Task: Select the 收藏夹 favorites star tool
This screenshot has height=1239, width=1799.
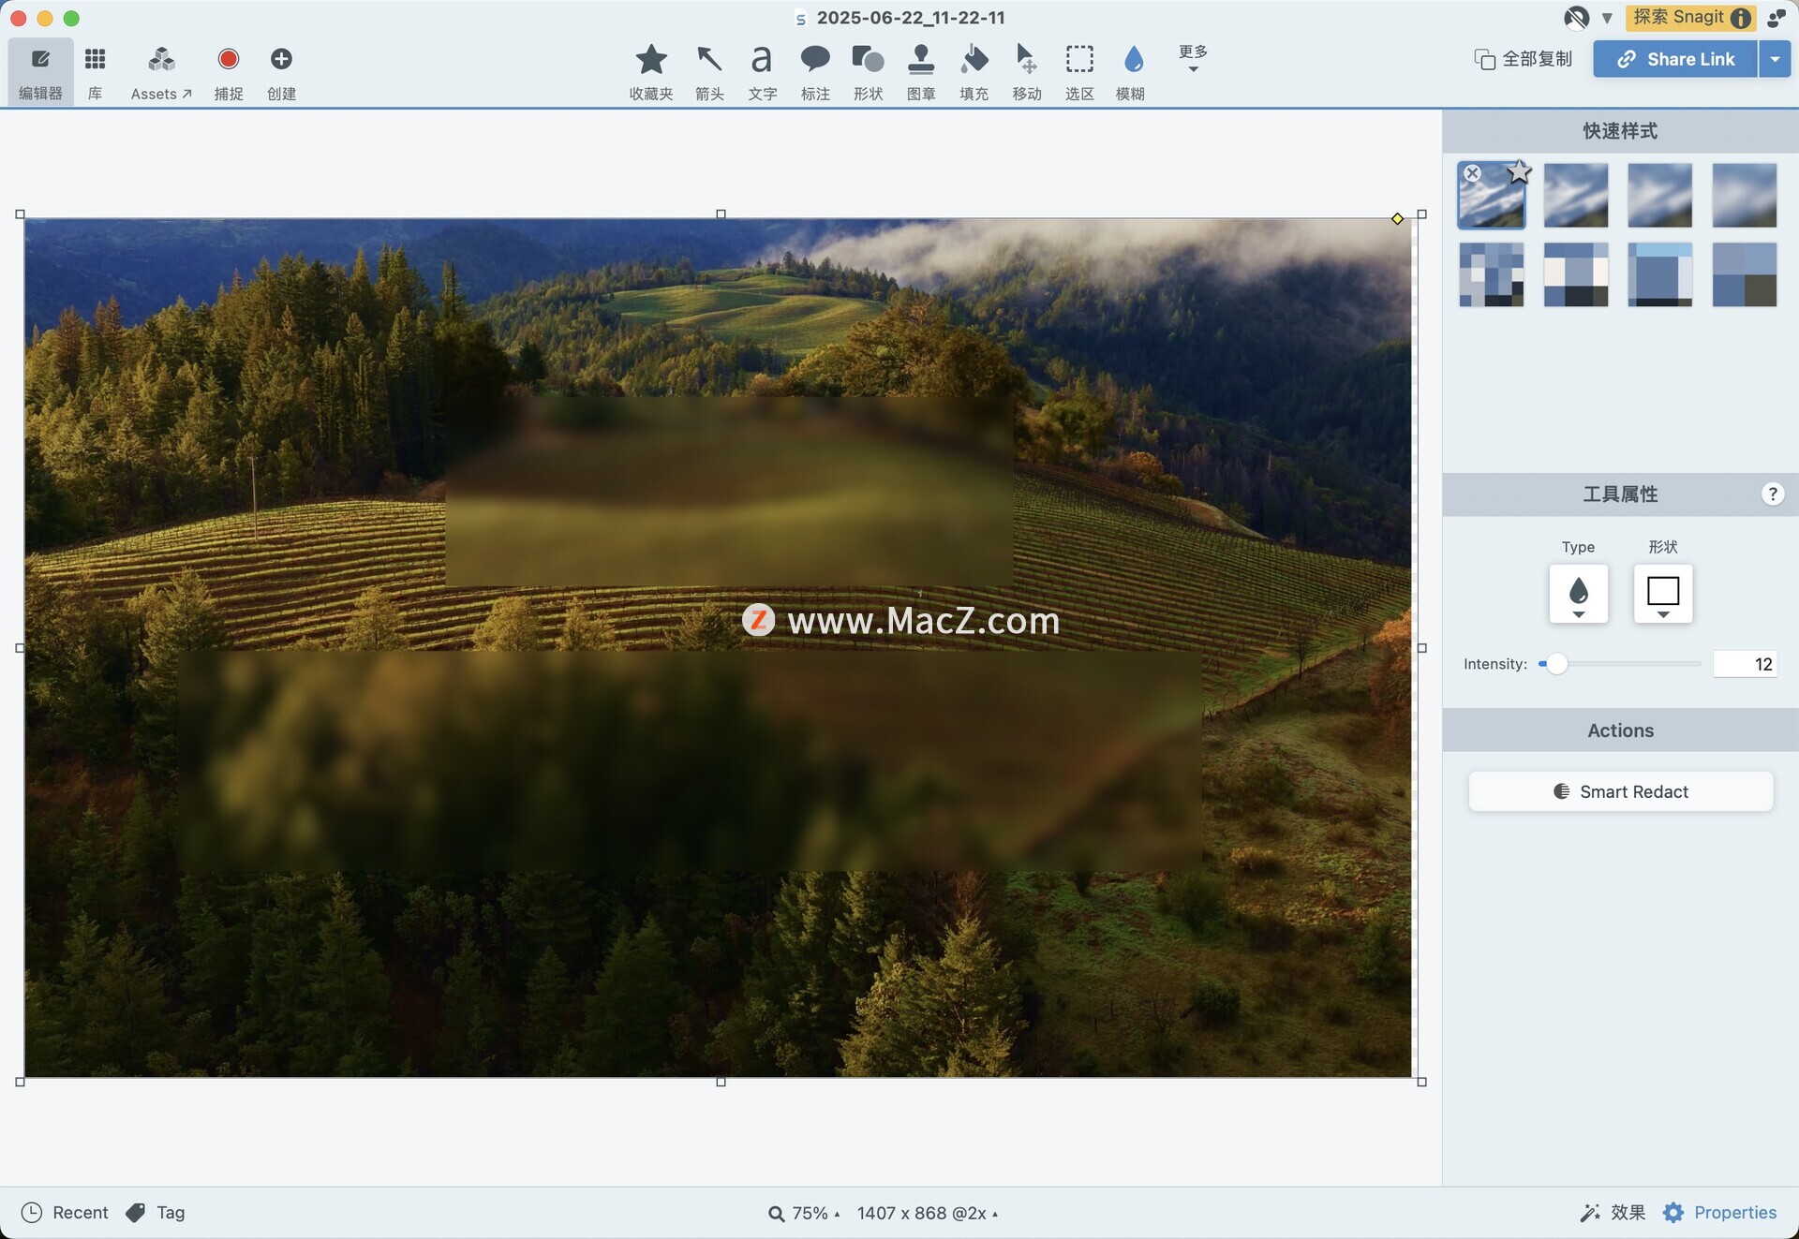Action: point(651,72)
